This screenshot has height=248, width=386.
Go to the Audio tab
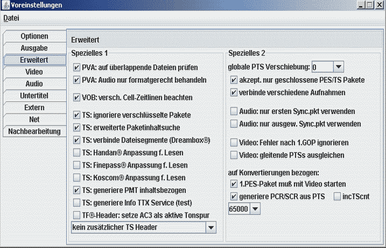point(34,84)
